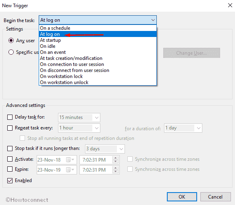Select the Specific user radio button

(11, 52)
